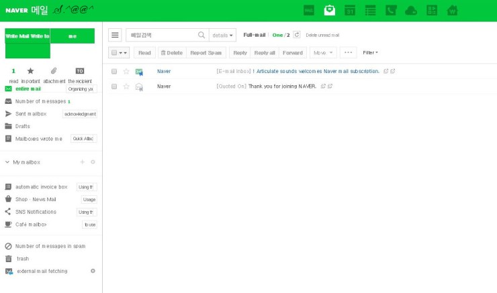Open the cloud storage icon in header
This screenshot has height=293, width=497.
pos(411,10)
